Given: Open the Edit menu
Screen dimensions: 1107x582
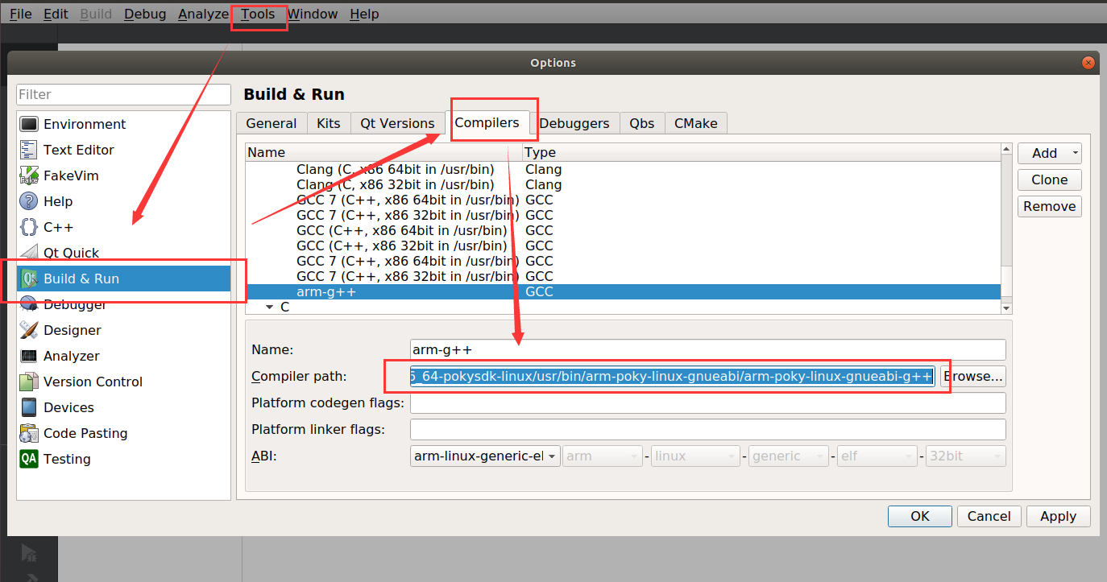Looking at the screenshot, I should [x=56, y=14].
